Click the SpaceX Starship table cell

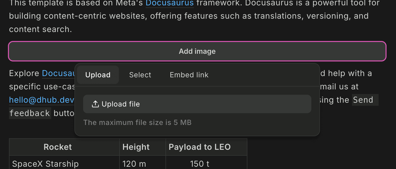(45, 164)
